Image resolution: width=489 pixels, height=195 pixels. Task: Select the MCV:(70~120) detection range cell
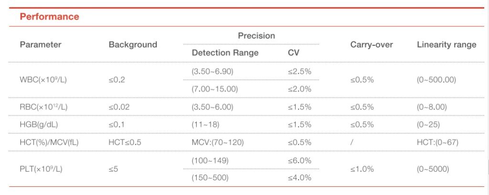point(218,142)
